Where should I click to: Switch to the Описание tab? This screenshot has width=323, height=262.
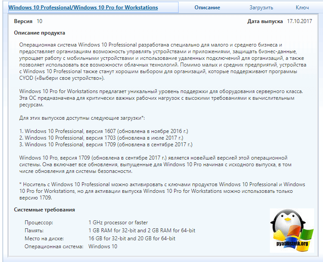pyautogui.click(x=207, y=8)
